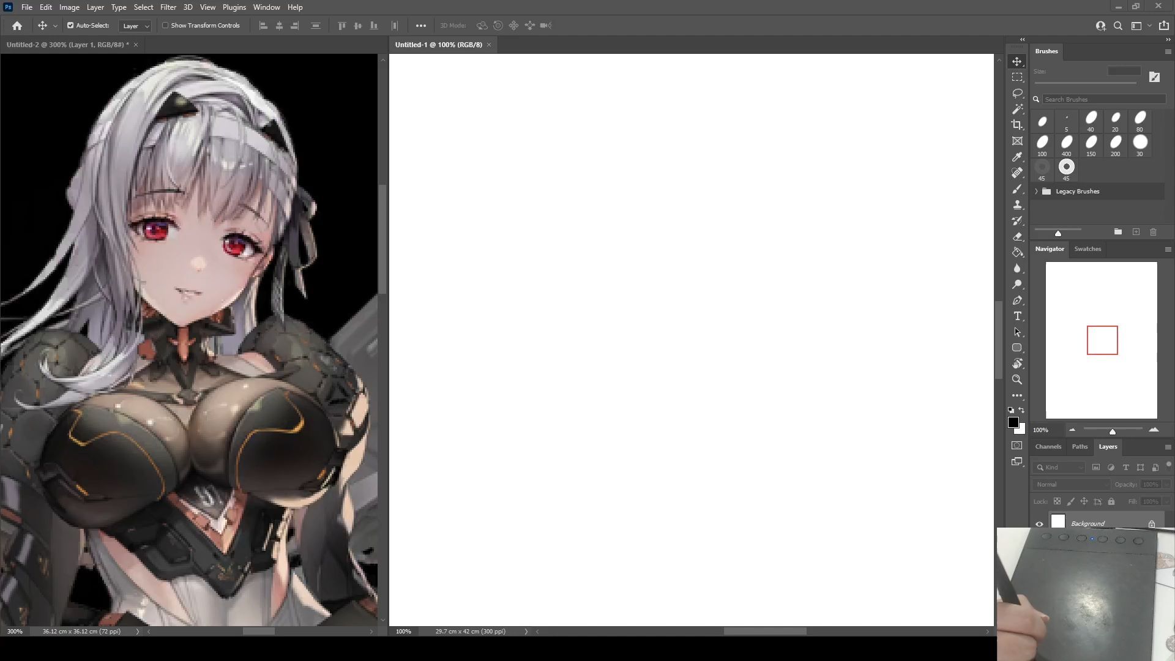Switch to the Swatches tab

click(x=1087, y=249)
